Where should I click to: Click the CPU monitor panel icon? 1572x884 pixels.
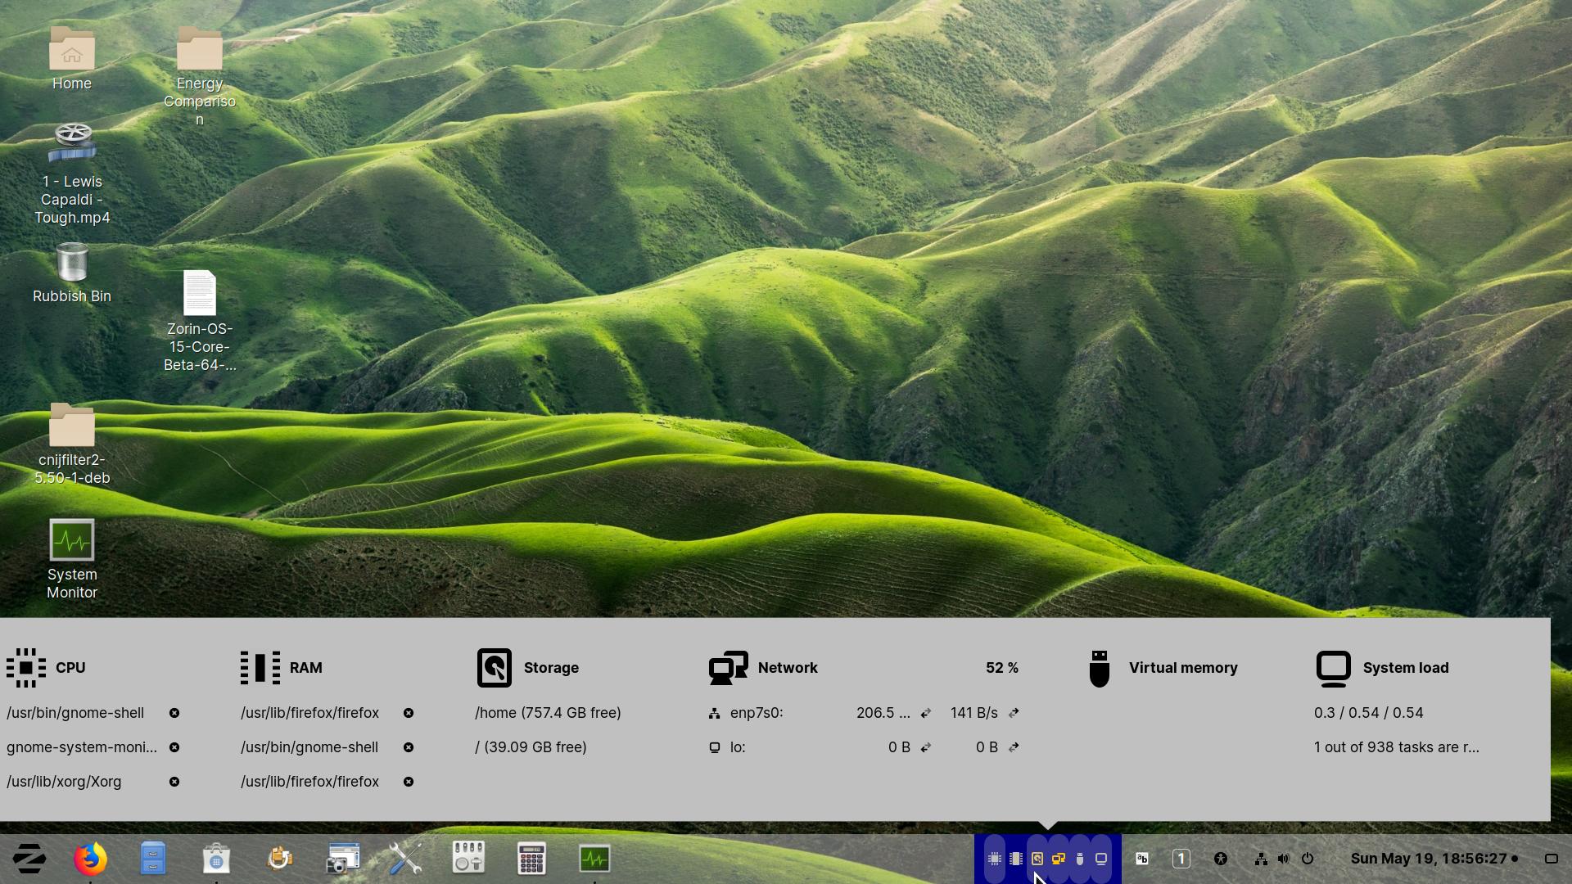coord(994,859)
